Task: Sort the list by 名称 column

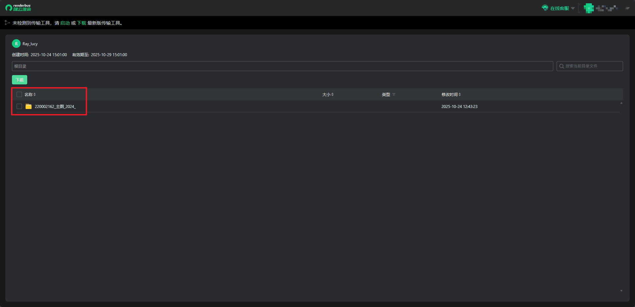Action: click(35, 95)
